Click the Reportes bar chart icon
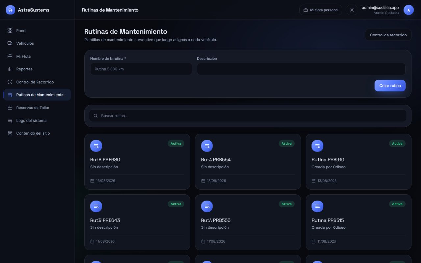421x263 pixels. tap(10, 69)
